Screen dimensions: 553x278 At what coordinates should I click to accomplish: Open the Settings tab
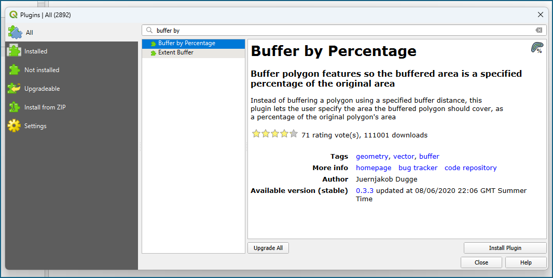[x=72, y=126]
